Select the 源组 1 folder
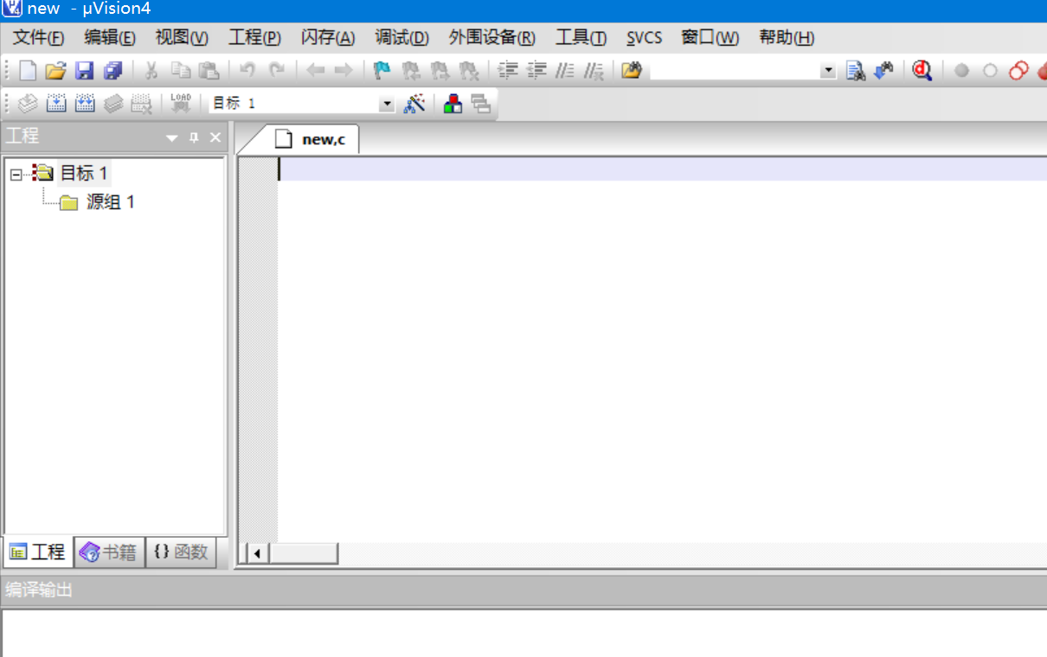1047x657 pixels. coord(110,202)
